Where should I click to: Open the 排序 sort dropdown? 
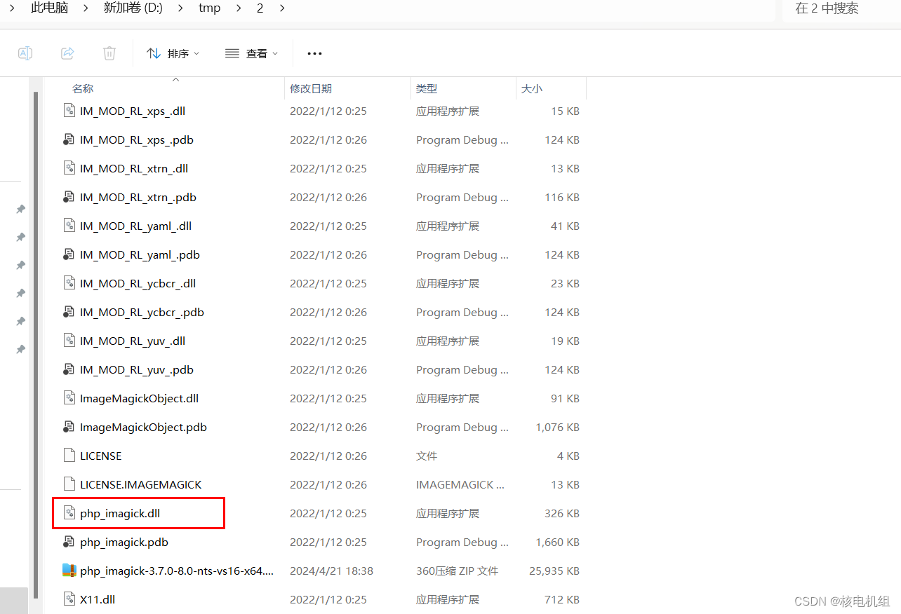[173, 53]
